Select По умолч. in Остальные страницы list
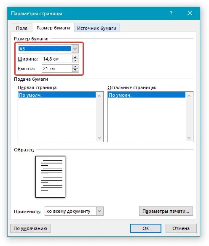This screenshot has height=246, width=209. pyautogui.click(x=147, y=95)
